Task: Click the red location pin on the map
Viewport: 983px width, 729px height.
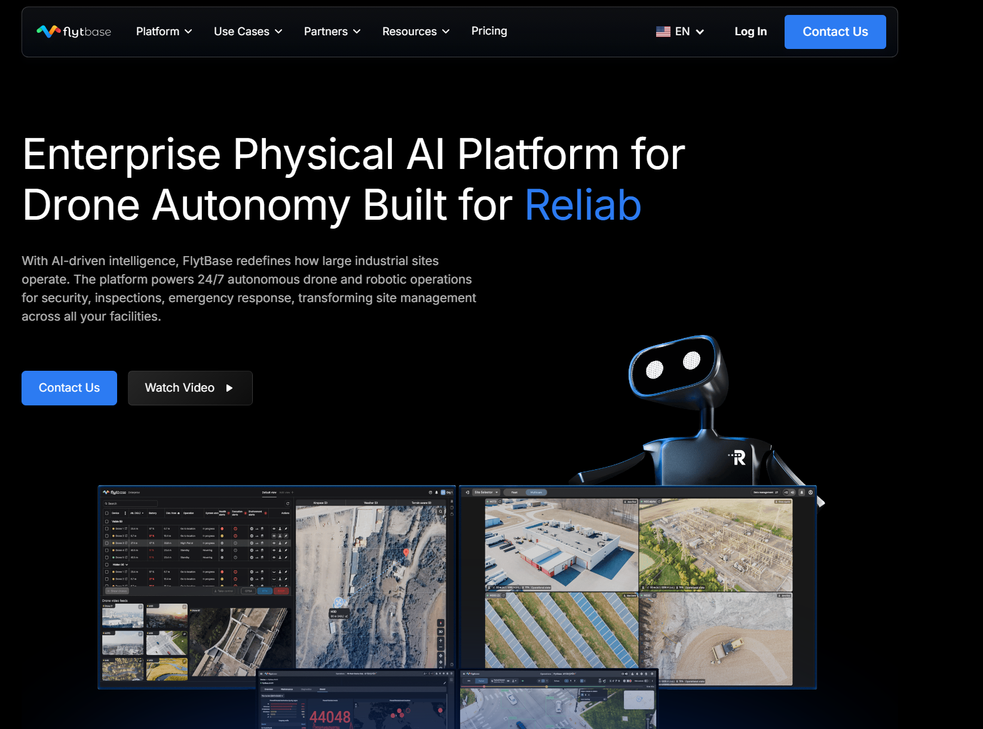Action: tap(406, 552)
